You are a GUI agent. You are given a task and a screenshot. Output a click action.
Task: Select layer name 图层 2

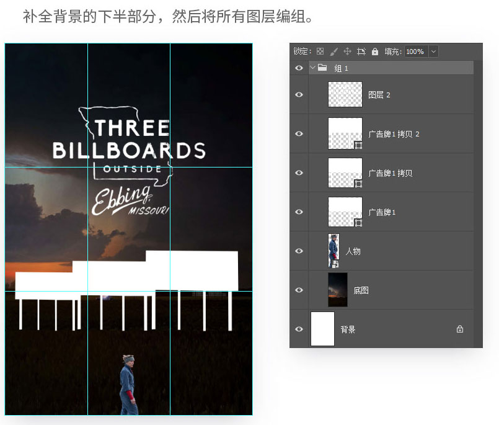[379, 95]
